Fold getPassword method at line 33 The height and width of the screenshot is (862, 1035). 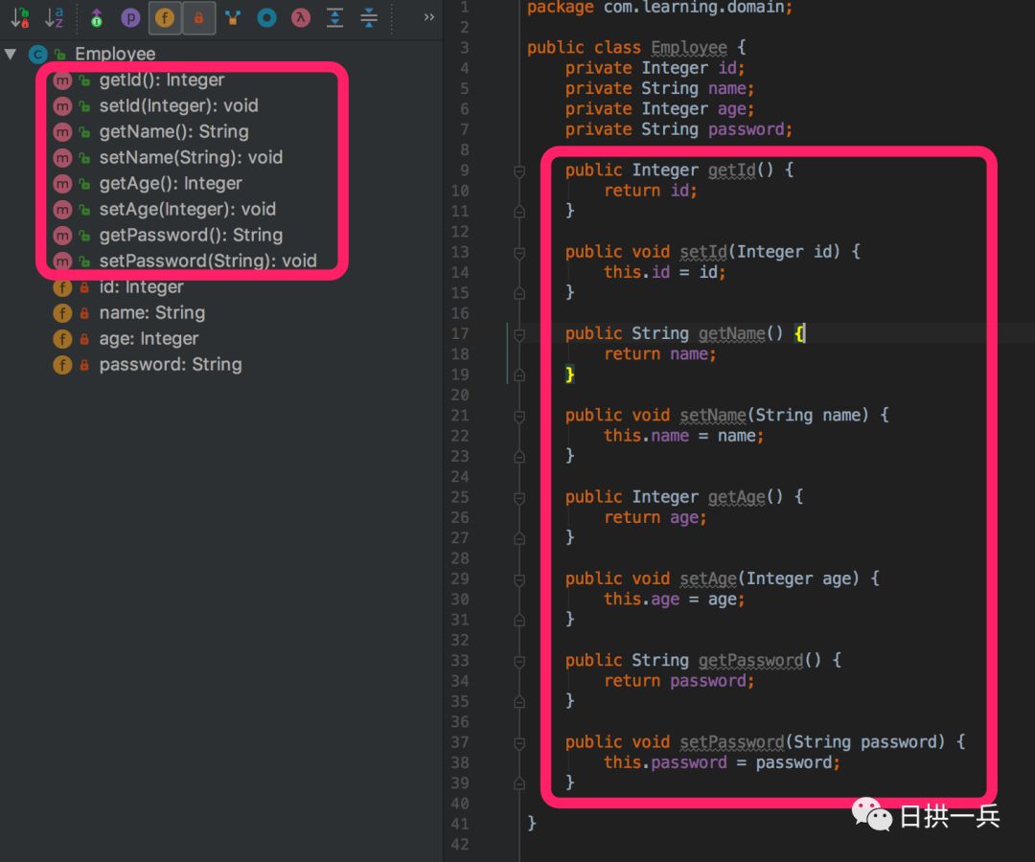click(519, 662)
